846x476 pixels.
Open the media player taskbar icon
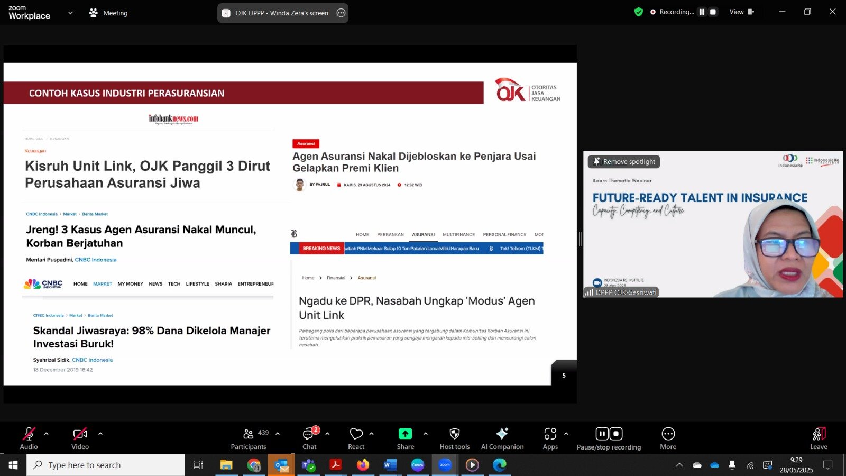(472, 465)
